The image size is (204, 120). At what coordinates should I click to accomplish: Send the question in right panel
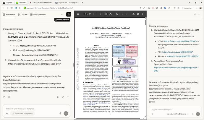[x=198, y=114]
